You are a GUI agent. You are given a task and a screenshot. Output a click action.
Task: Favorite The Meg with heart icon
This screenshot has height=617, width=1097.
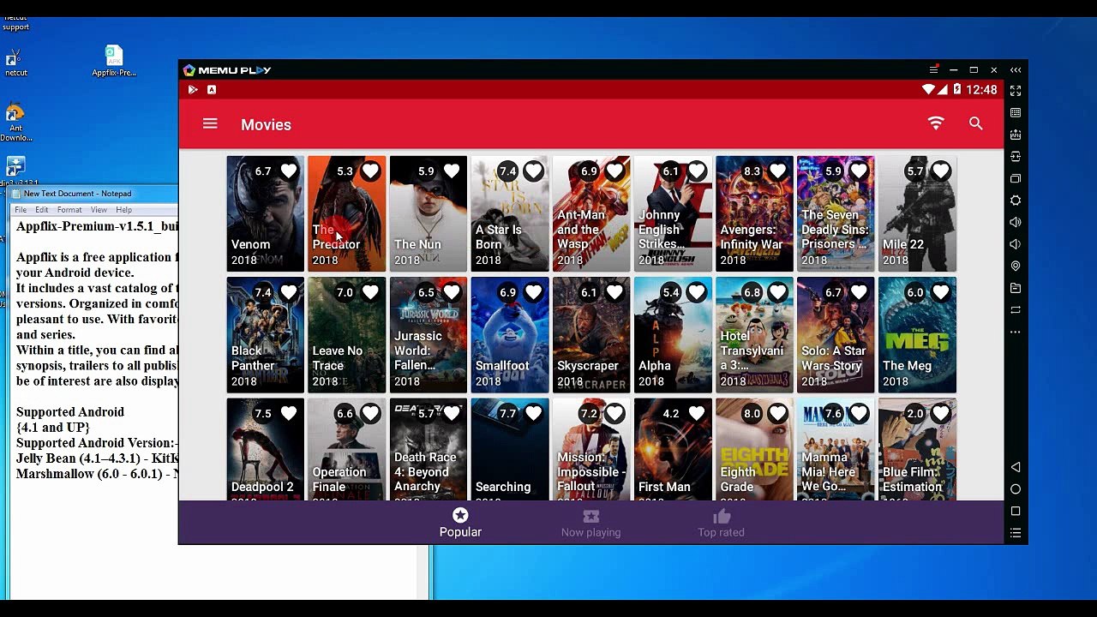pos(941,293)
